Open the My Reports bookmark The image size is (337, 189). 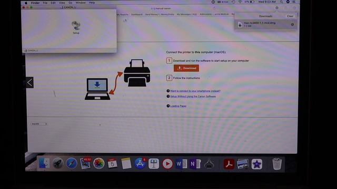tap(122, 14)
